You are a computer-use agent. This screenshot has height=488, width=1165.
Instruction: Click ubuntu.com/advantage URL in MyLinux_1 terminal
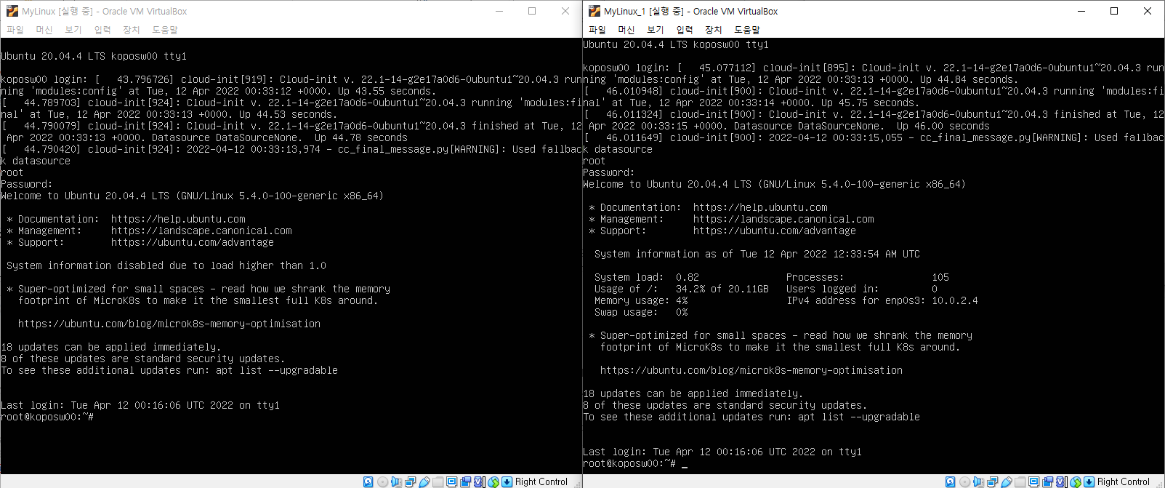tap(775, 231)
